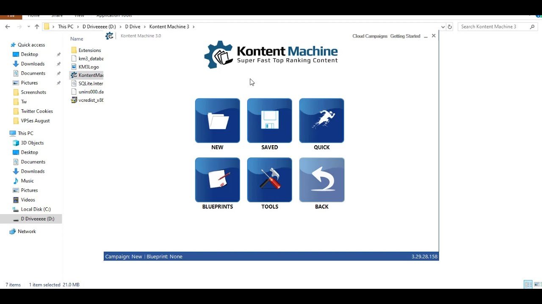Switch to details view layout icon
Image resolution: width=542 pixels, height=304 pixels.
(x=528, y=285)
